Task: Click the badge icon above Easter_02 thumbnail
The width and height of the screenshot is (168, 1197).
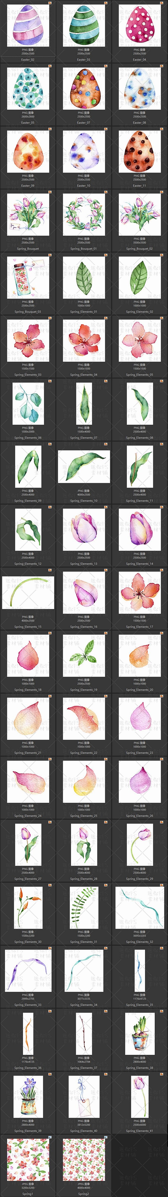Action: pyautogui.click(x=50, y=2)
